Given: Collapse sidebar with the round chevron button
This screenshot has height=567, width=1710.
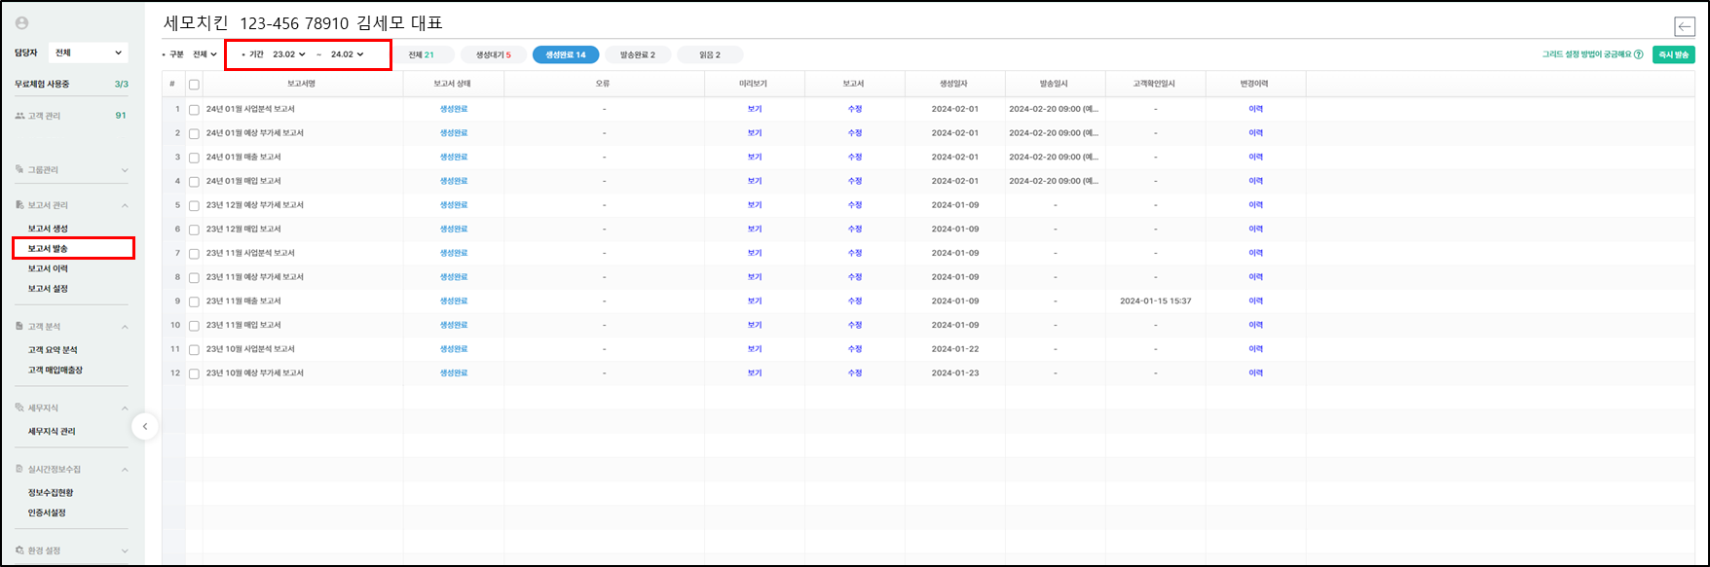Looking at the screenshot, I should point(145,426).
